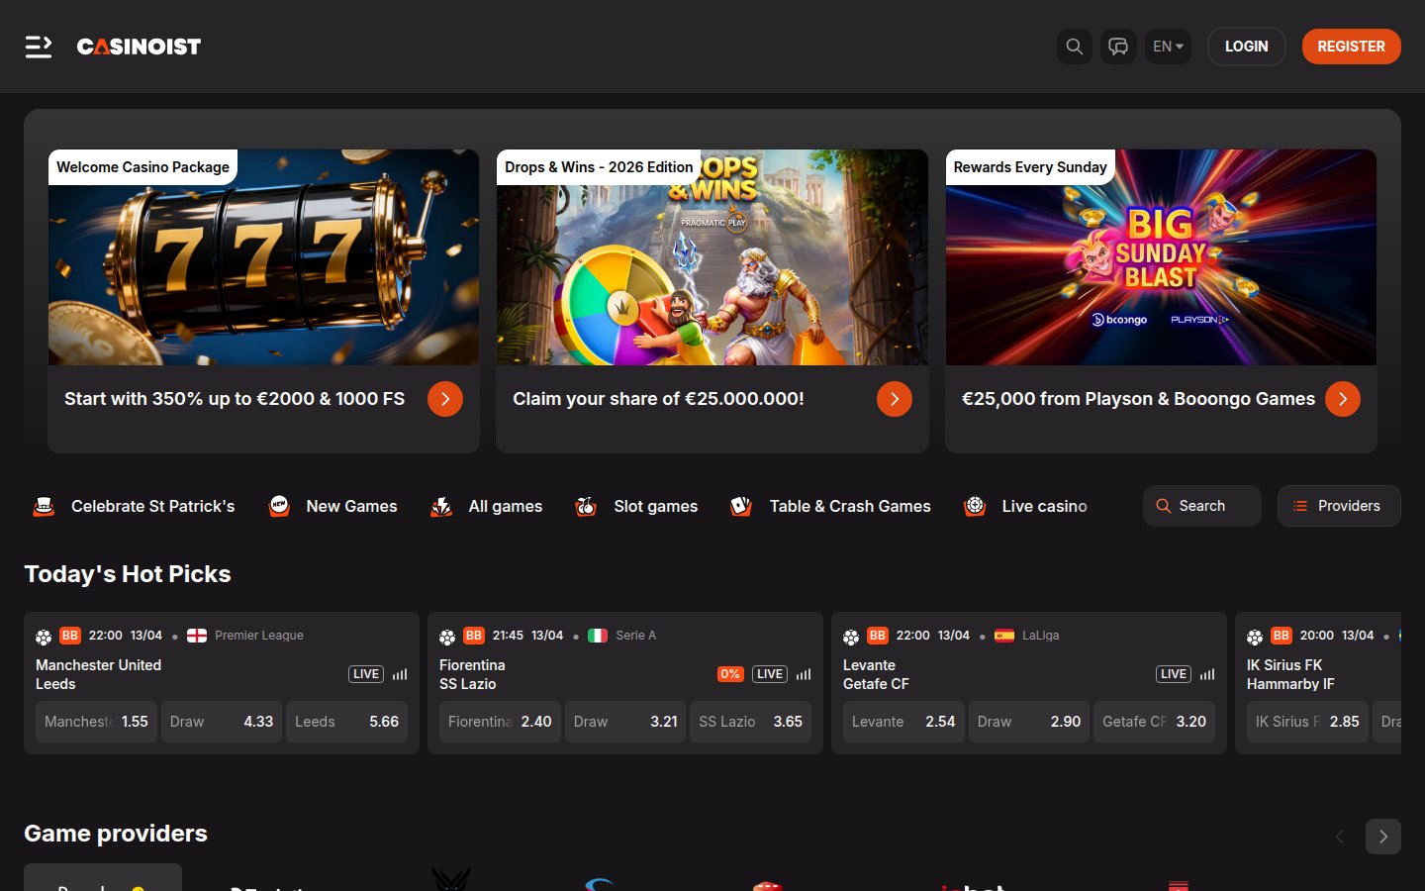Click arrow next to Playson & Booongo offer
This screenshot has width=1425, height=891.
pos(1343,399)
